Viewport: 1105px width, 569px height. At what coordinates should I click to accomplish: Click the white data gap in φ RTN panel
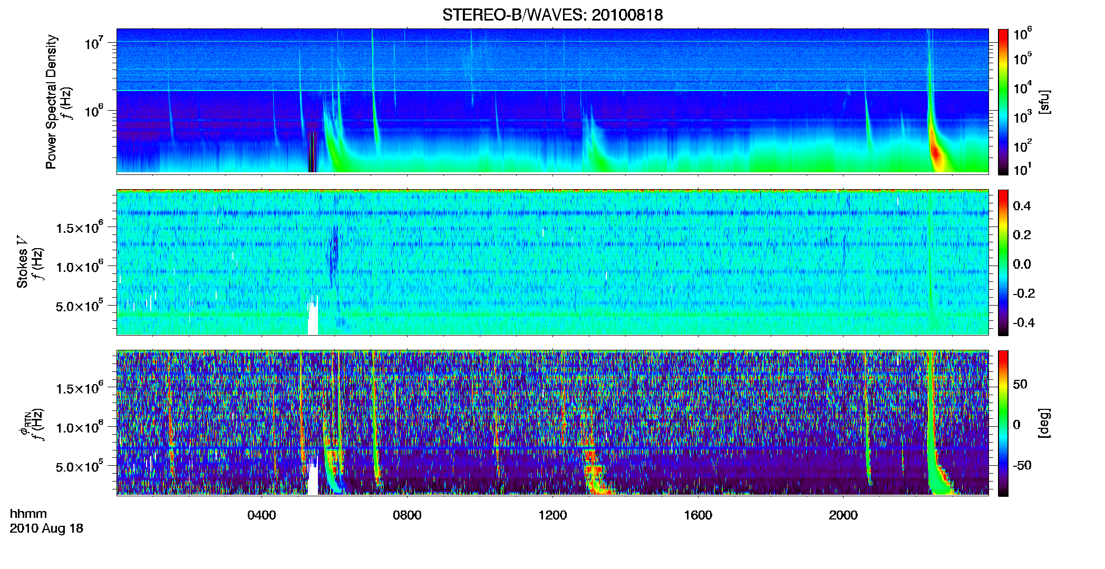[x=313, y=479]
